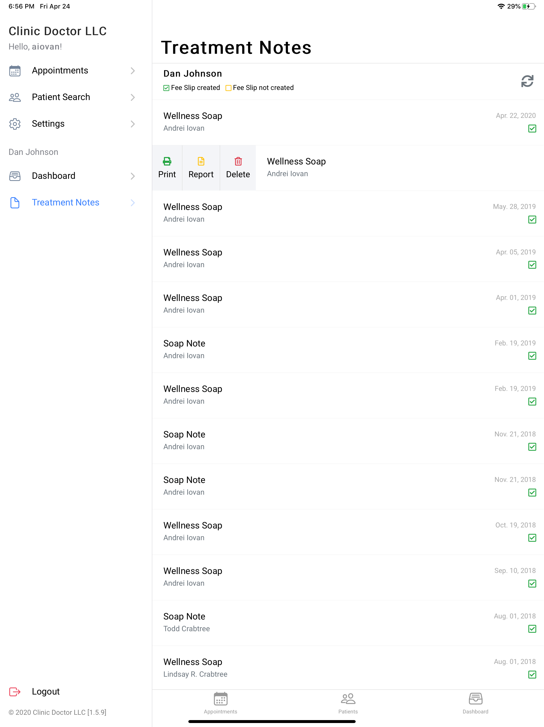
Task: Click the Print button label
Action: pyautogui.click(x=167, y=175)
